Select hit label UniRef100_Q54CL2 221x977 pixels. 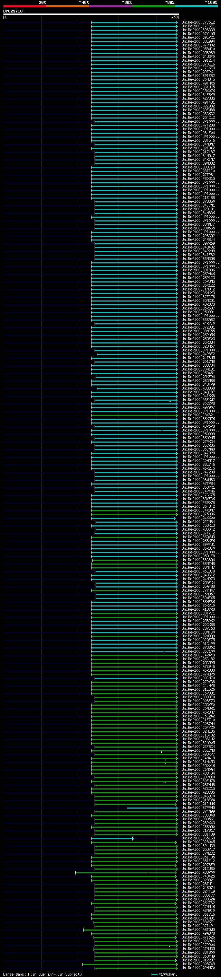click(198, 117)
